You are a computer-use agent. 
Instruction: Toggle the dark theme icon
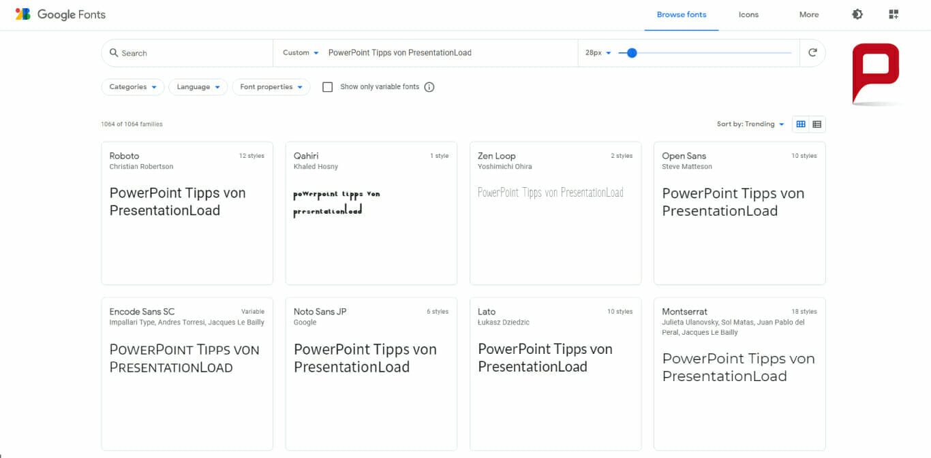click(857, 14)
